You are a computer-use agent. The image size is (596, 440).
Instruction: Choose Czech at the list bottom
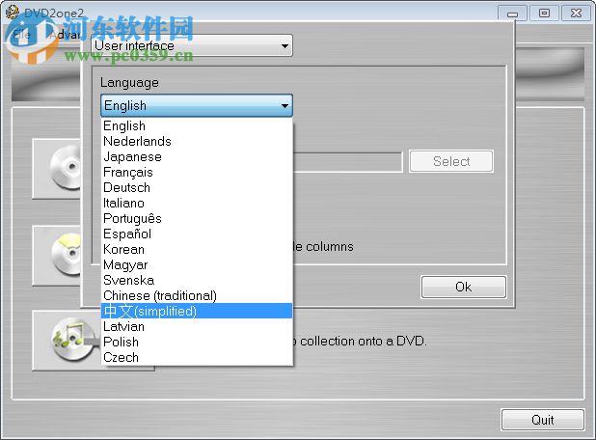(x=197, y=357)
